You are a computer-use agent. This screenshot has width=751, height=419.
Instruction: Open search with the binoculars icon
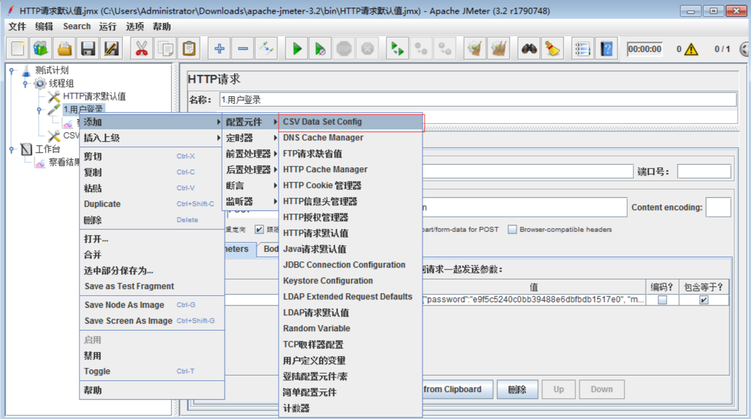(529, 48)
